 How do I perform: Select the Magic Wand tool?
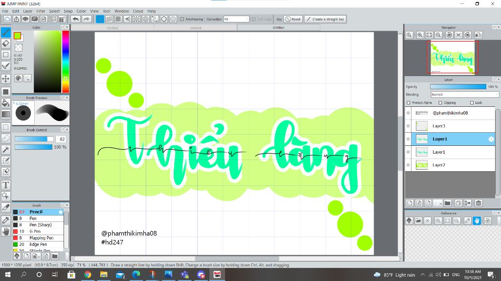click(x=6, y=149)
